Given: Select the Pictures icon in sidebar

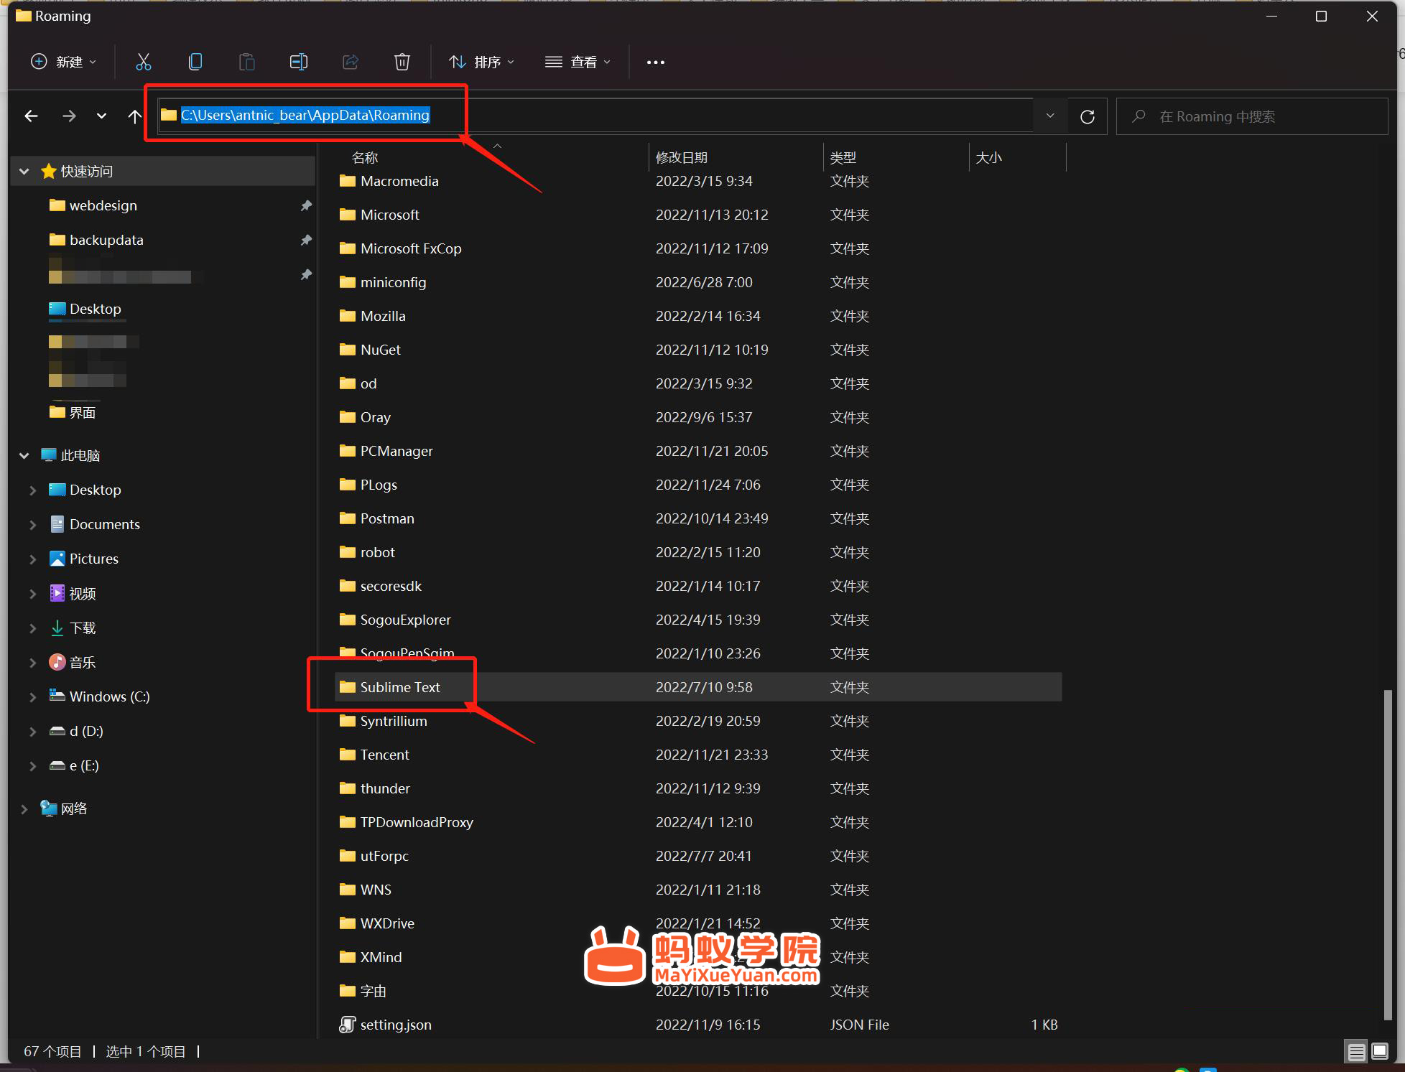Looking at the screenshot, I should (x=57, y=559).
